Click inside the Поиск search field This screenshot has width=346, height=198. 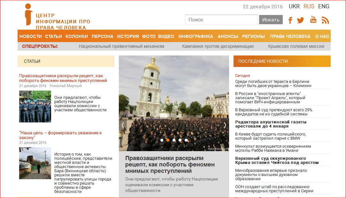click(221, 19)
